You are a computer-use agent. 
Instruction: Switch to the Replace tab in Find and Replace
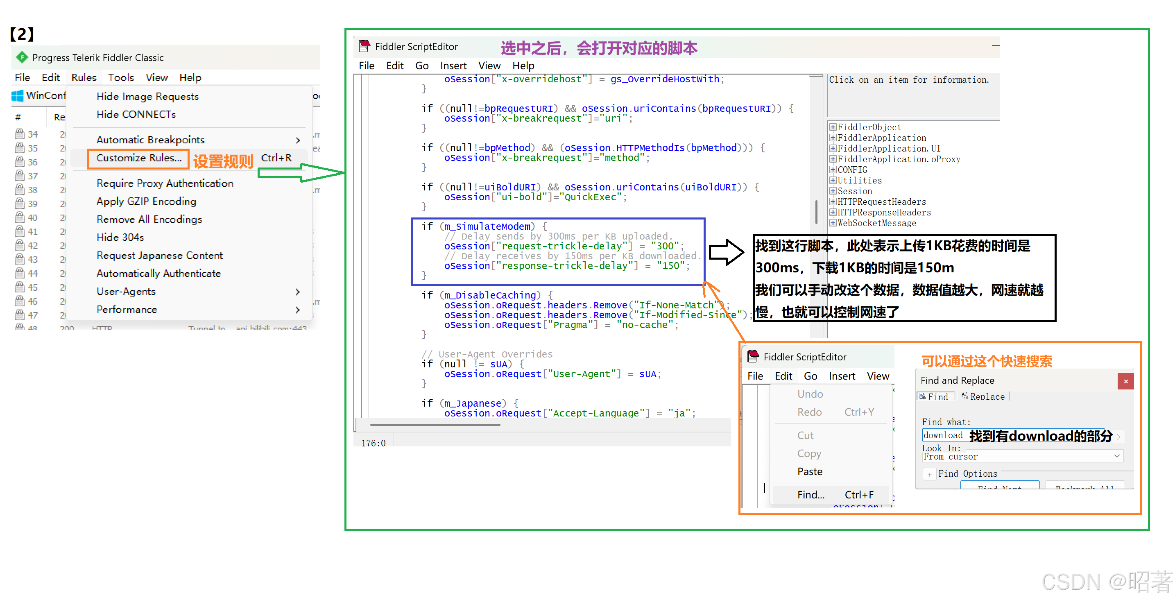coord(983,397)
